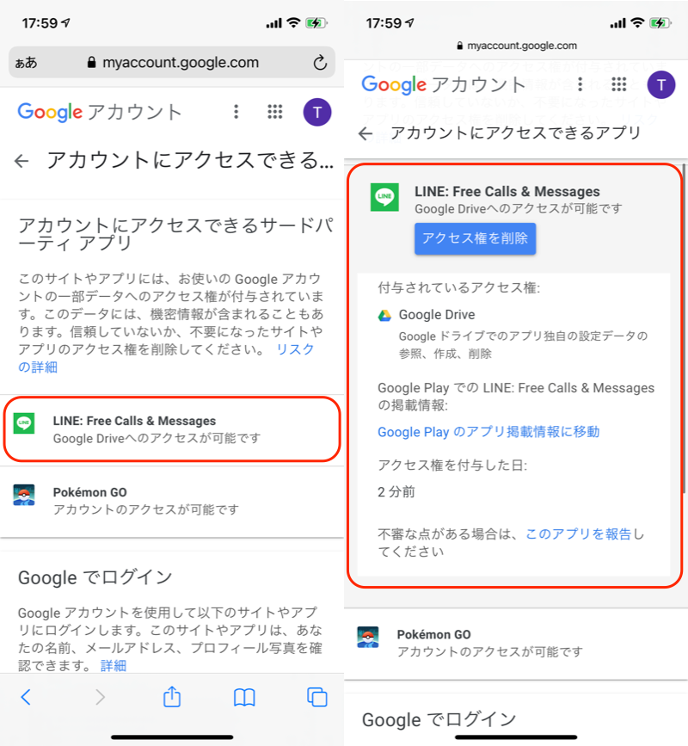688x746 pixels.
Task: Reload the page in Safari address bar
Action: [320, 63]
